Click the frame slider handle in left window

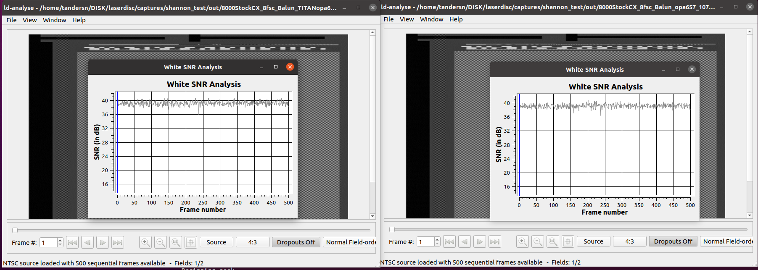click(15, 230)
